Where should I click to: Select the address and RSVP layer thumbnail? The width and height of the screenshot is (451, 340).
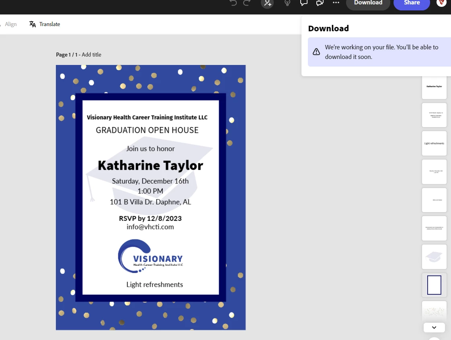pyautogui.click(x=434, y=115)
